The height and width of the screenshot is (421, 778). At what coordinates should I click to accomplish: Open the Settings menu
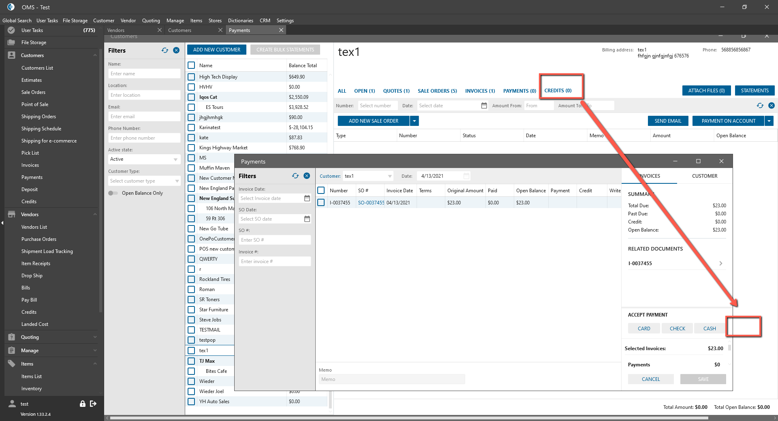[285, 21]
